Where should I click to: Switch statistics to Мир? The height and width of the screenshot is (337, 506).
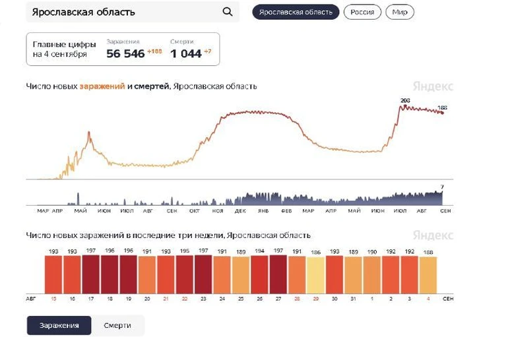pos(400,13)
